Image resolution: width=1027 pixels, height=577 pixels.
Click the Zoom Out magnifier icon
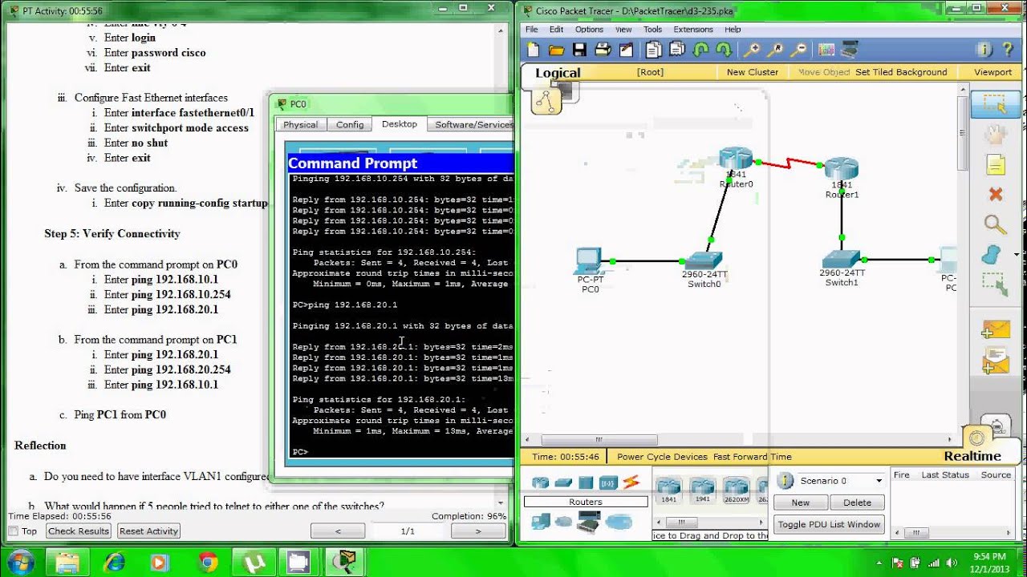tap(798, 50)
